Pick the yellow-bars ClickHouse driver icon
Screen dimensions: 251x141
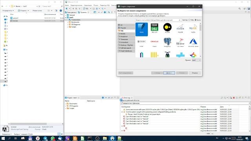click(155, 55)
